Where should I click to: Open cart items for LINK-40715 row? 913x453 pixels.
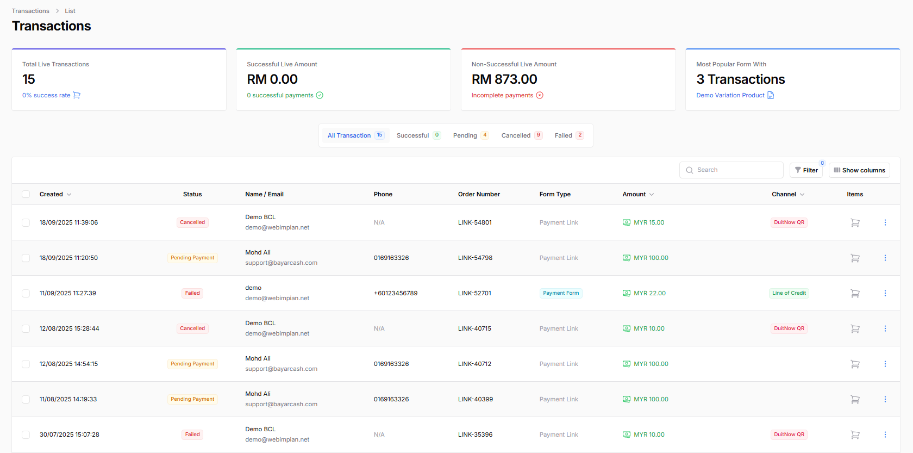pyautogui.click(x=855, y=328)
